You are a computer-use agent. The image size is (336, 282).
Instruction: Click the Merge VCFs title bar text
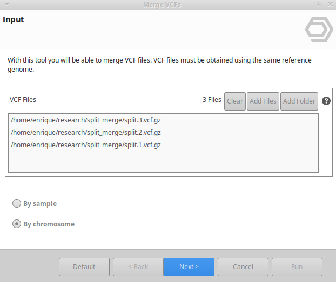coord(162,4)
